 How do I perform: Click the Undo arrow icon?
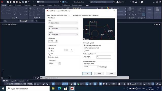[29, 2]
